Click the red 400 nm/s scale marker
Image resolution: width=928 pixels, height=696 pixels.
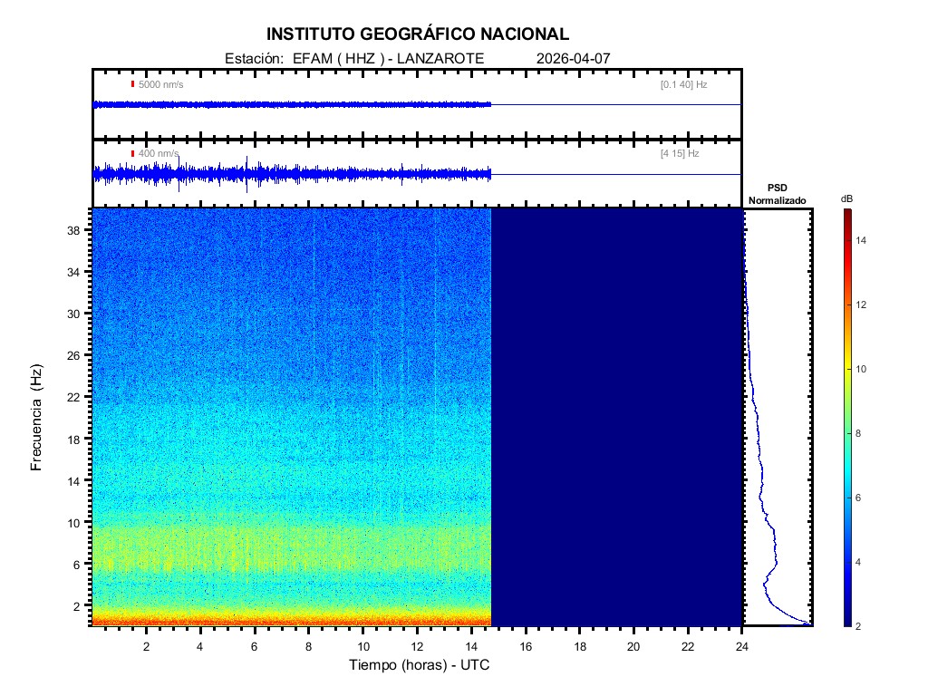pyautogui.click(x=132, y=154)
